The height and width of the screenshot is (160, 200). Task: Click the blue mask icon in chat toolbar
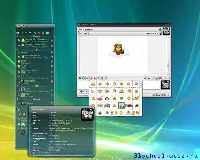click(145, 78)
